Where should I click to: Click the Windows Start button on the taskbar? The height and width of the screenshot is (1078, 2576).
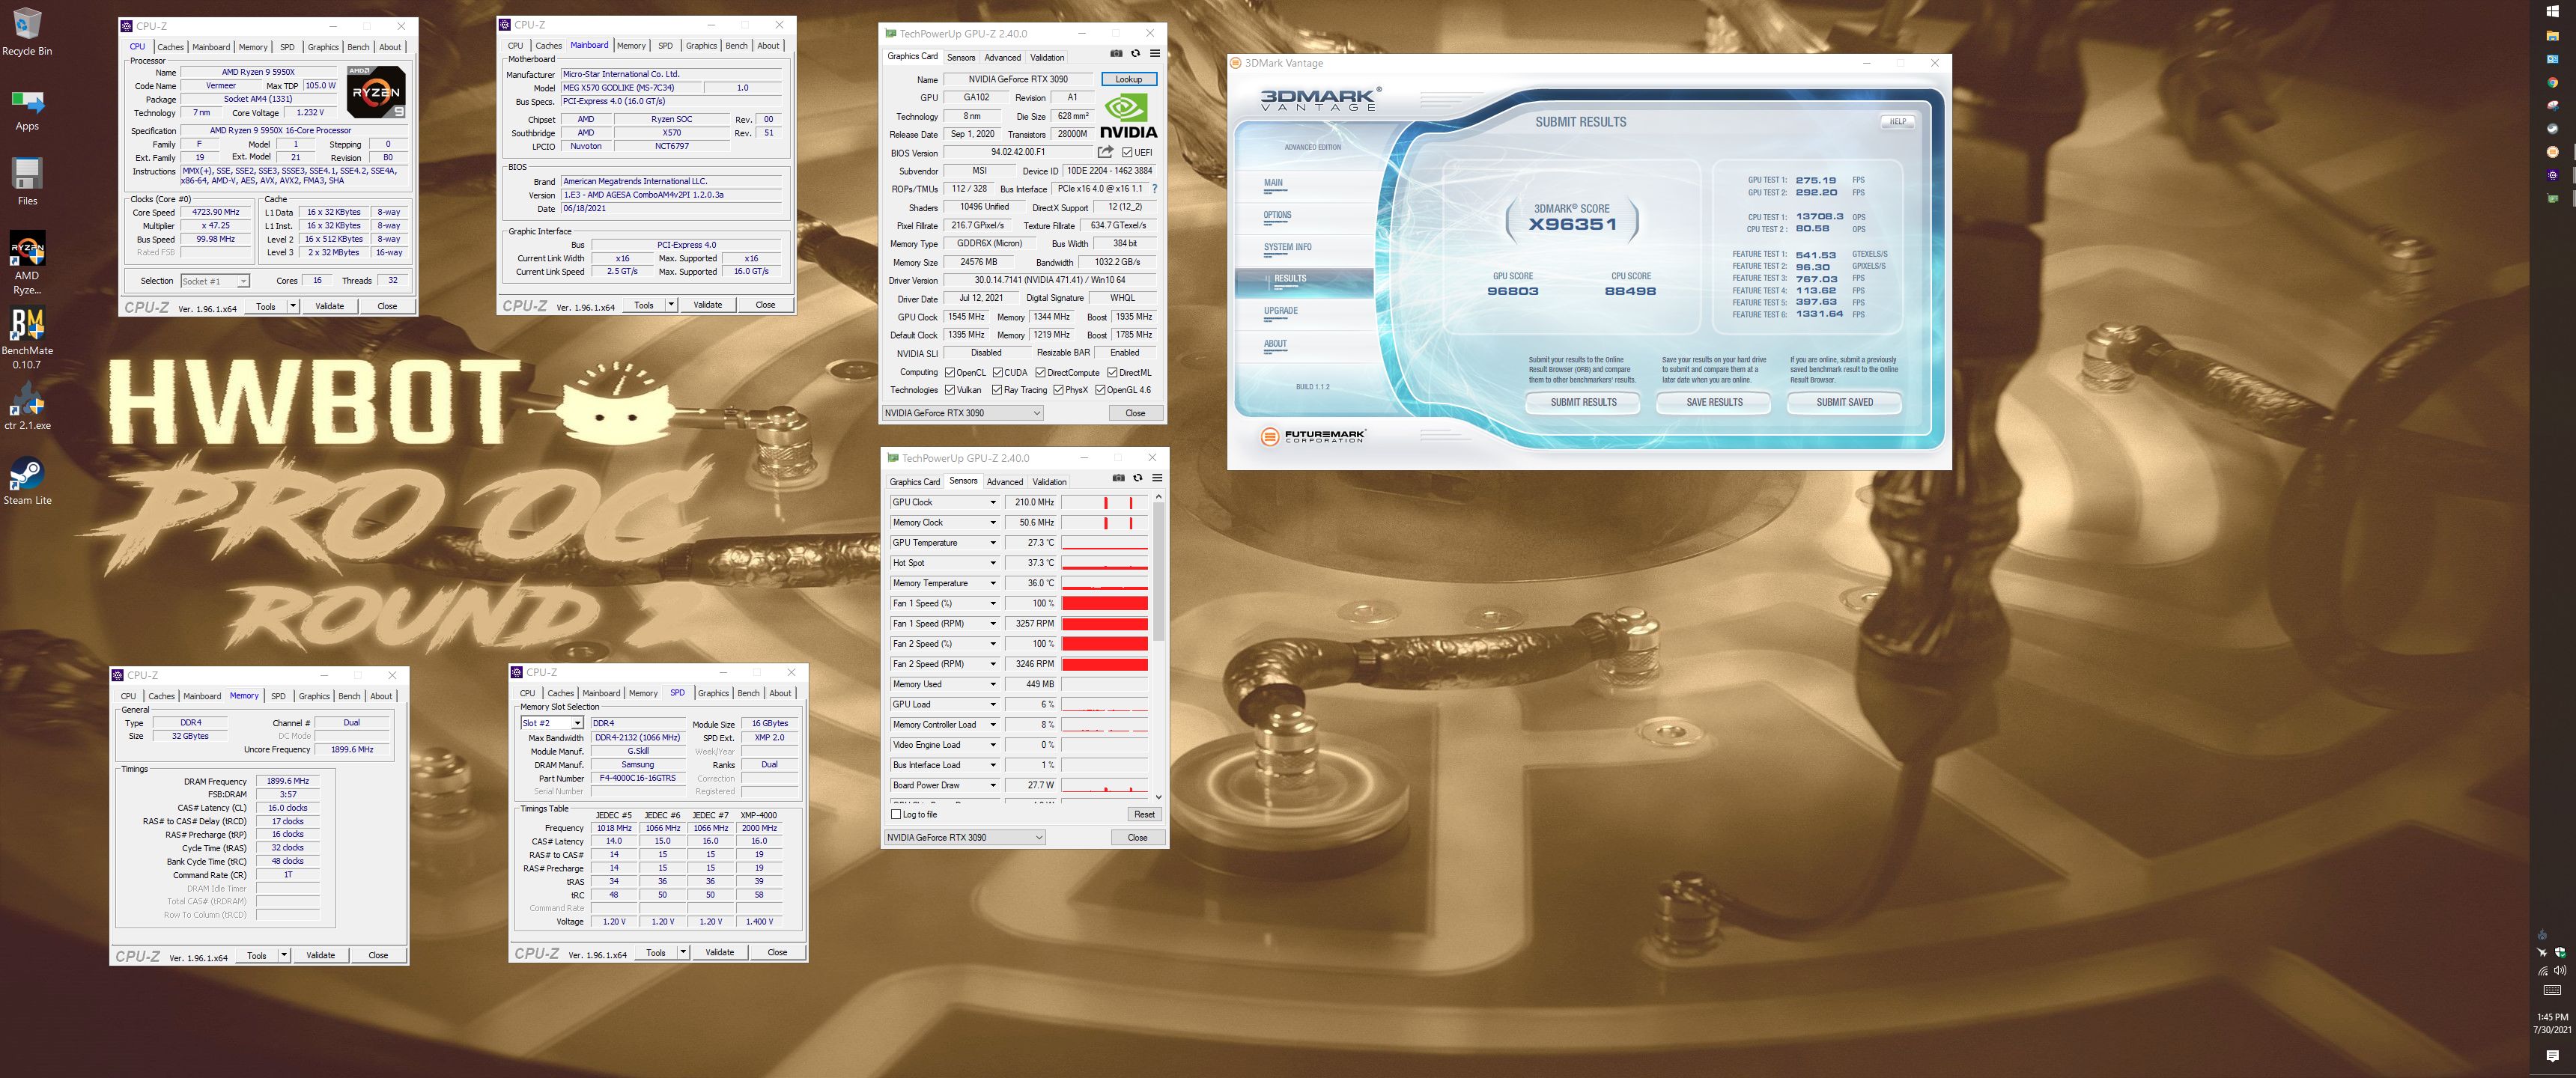(x=2553, y=11)
